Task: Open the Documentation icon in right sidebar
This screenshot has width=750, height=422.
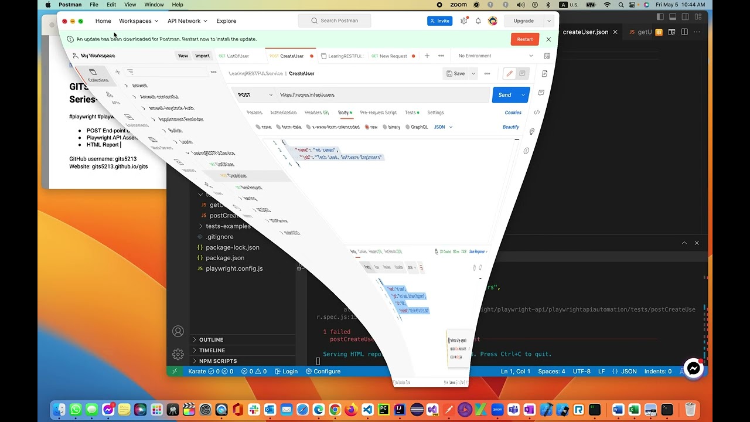Action: click(544, 74)
